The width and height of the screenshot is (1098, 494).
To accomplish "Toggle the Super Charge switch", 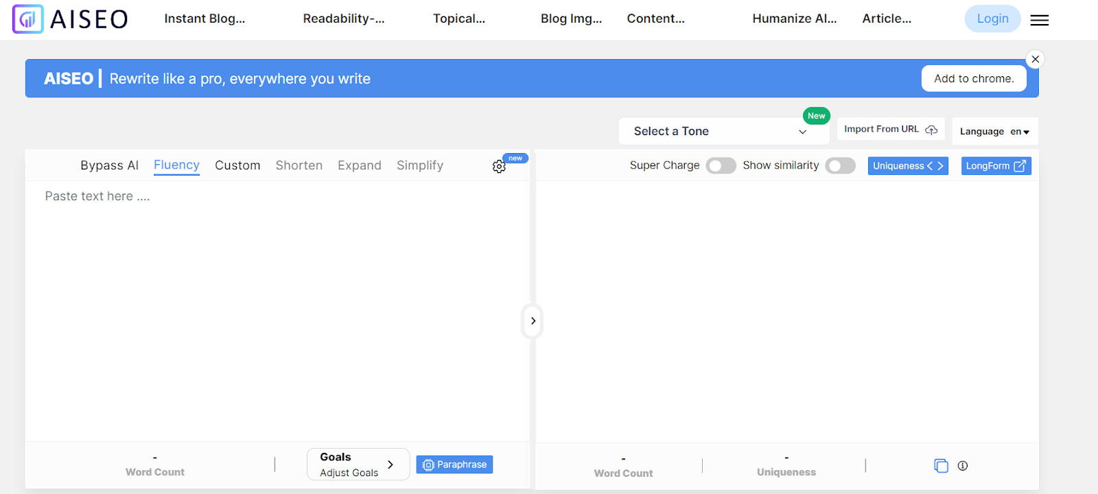I will (x=721, y=166).
